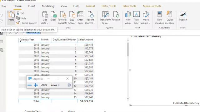
Task: Open Recent sources
Action: coord(90,18)
